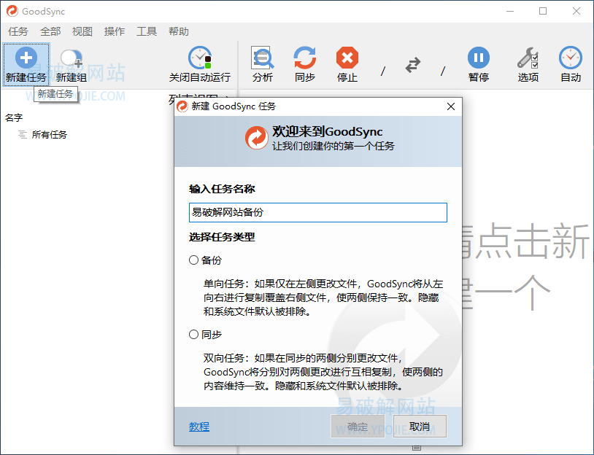Click the 确定 confirm button

358,427
